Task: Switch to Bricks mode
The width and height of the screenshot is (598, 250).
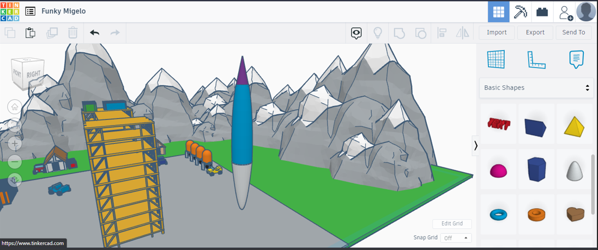Action: pos(542,12)
